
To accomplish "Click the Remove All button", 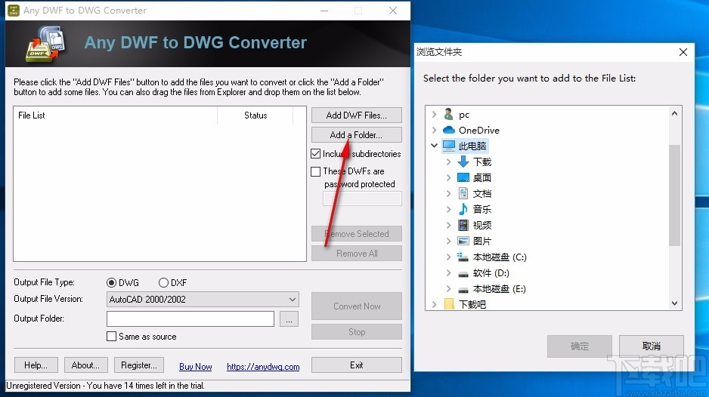I will 356,254.
